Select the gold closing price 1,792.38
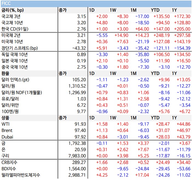The image size is (192, 180). point(77,143)
